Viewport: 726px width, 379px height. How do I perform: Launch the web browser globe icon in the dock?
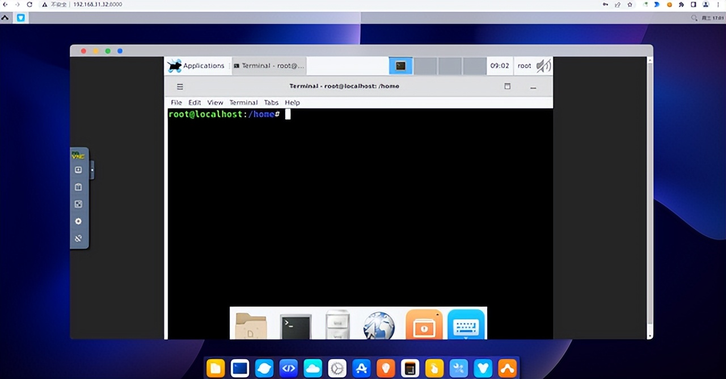(379, 326)
